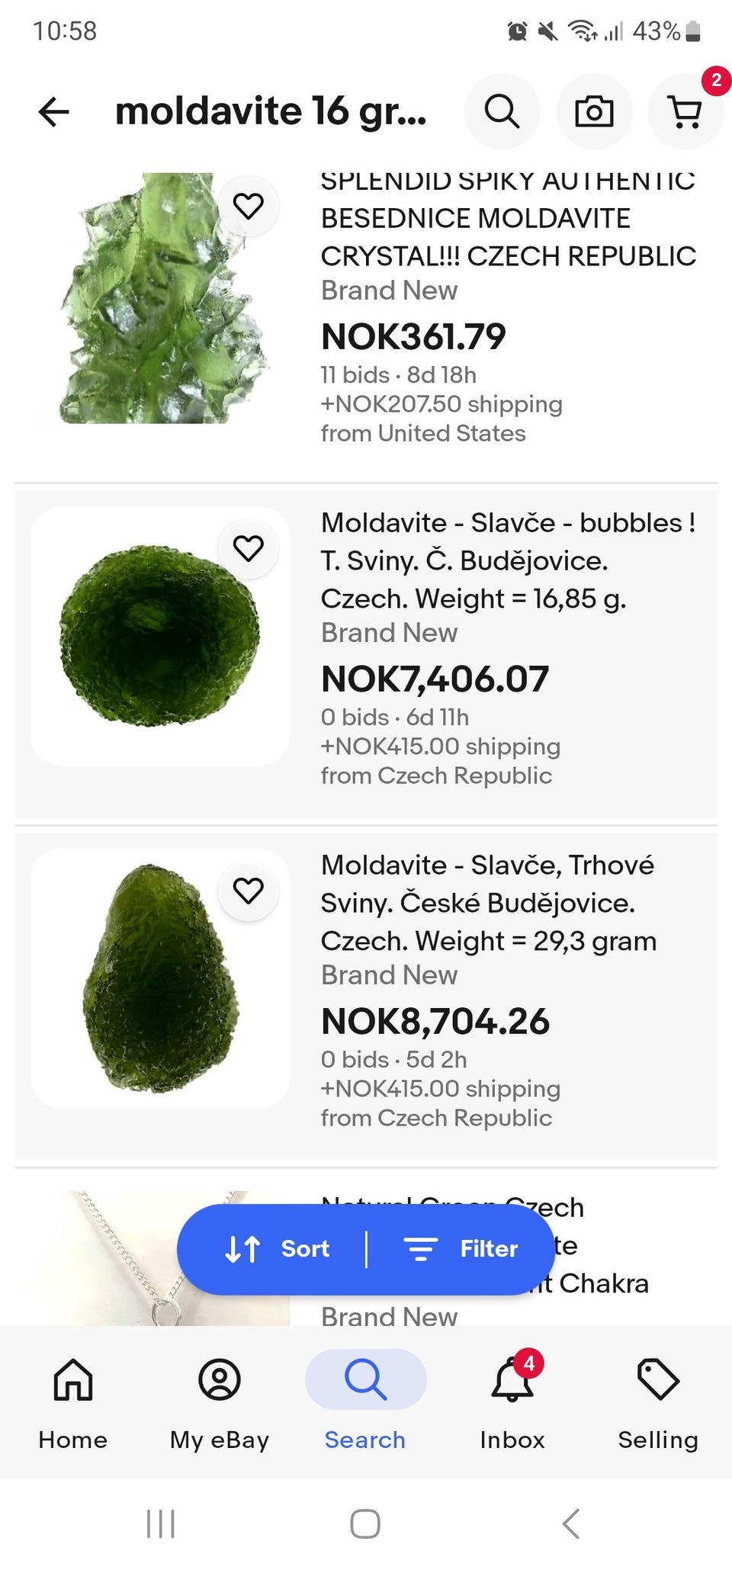Go to Home tab
Screen dimensions: 732x1570
tap(73, 1402)
